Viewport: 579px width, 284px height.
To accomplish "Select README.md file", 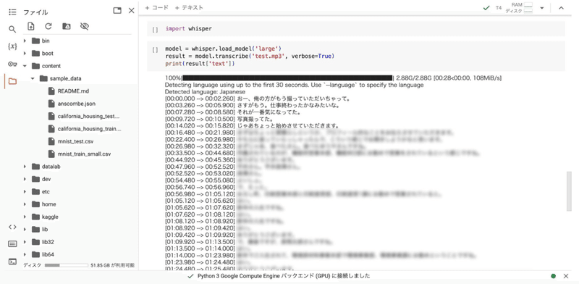I will tap(73, 91).
